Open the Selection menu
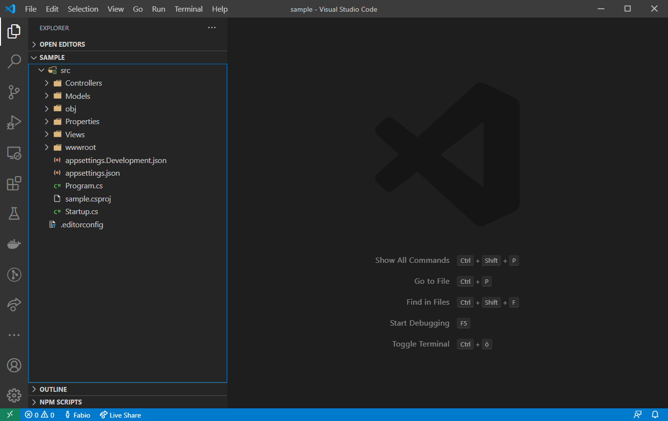This screenshot has width=668, height=421. 83,9
